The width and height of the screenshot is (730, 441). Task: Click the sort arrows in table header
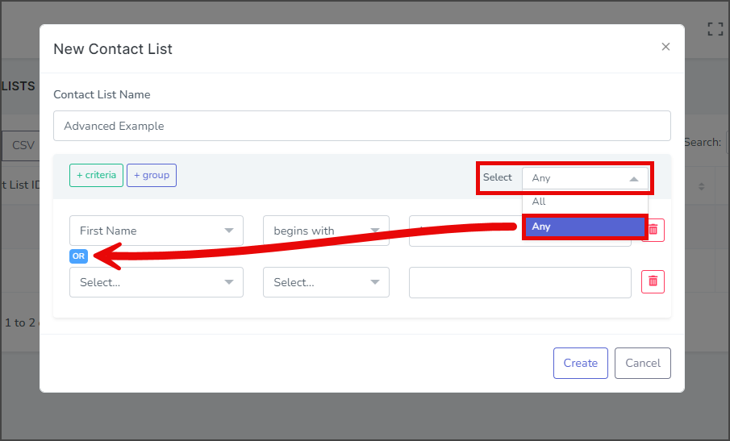click(701, 186)
